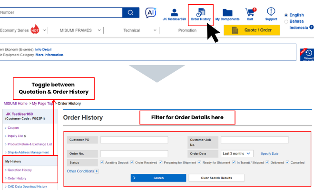Screen dimensions: 314x190
Task: Click the external link icon beside Inquiry List
Action: pos(25,136)
